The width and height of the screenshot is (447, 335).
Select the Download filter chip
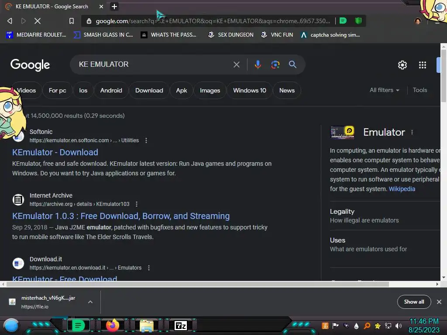[x=149, y=90]
